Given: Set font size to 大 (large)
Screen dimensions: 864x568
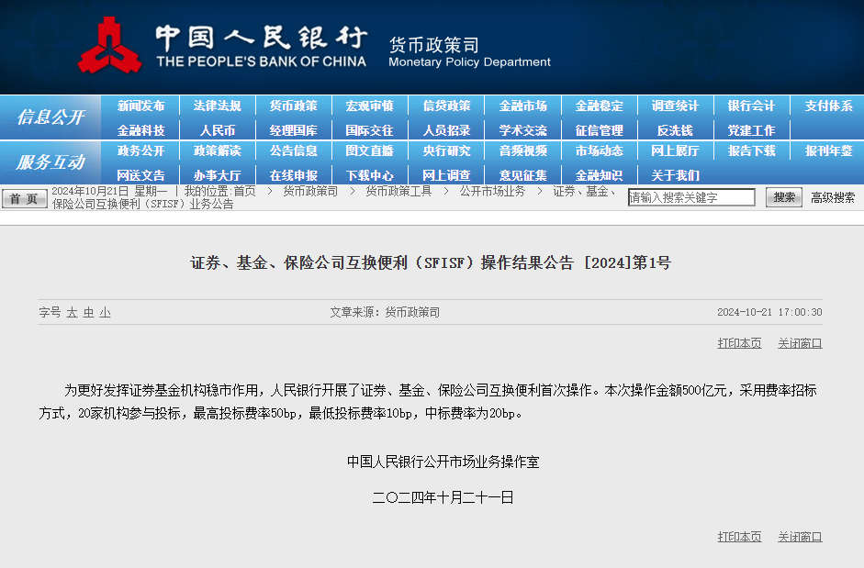Looking at the screenshot, I should [x=72, y=313].
